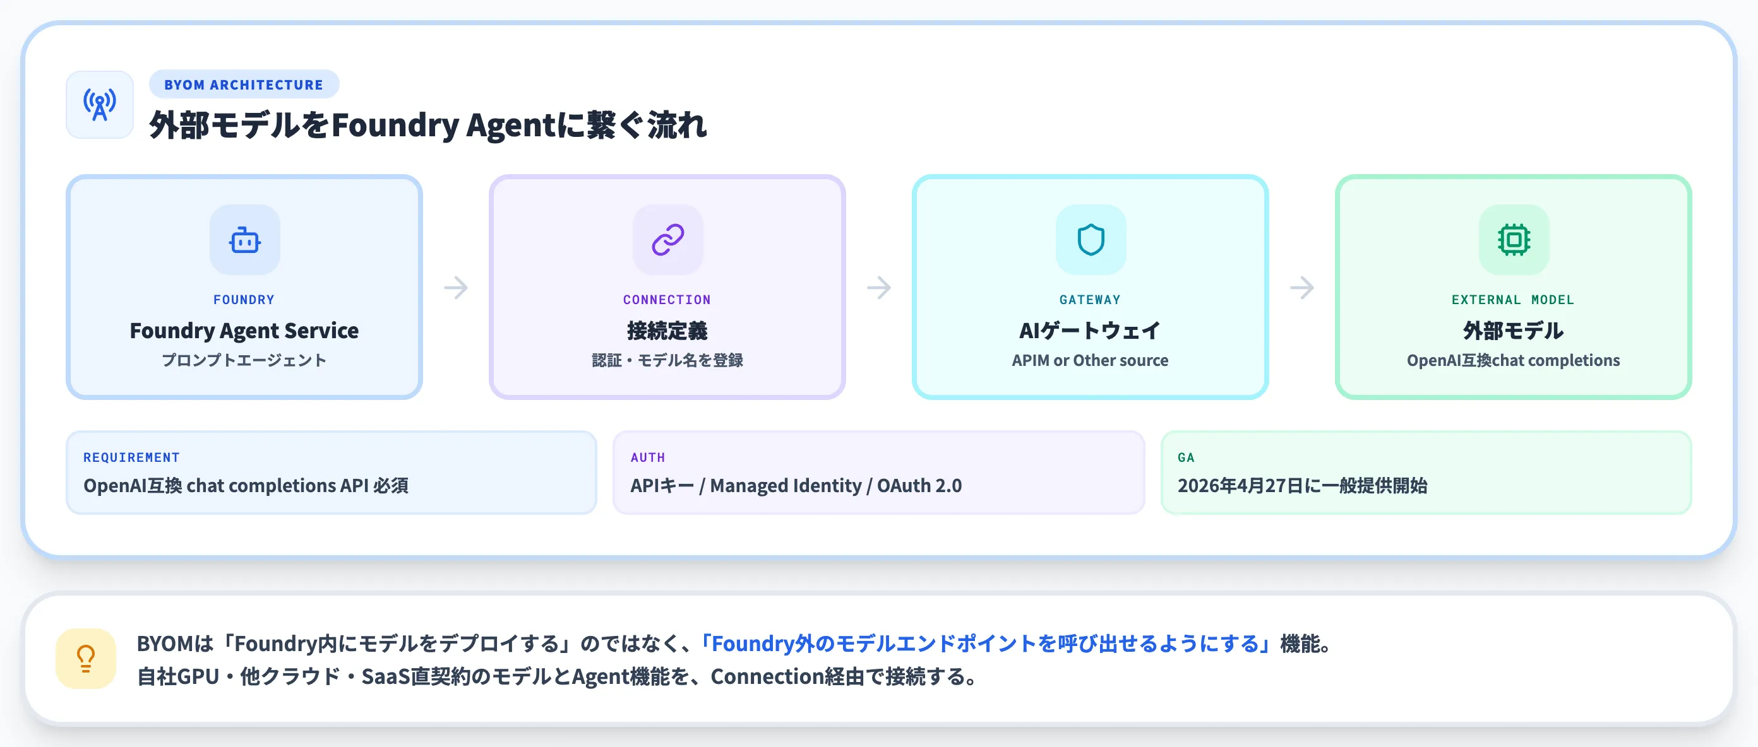Select 2026年4月27日に一般提供開始 text
Screen dimensions: 1758x747
point(1303,485)
